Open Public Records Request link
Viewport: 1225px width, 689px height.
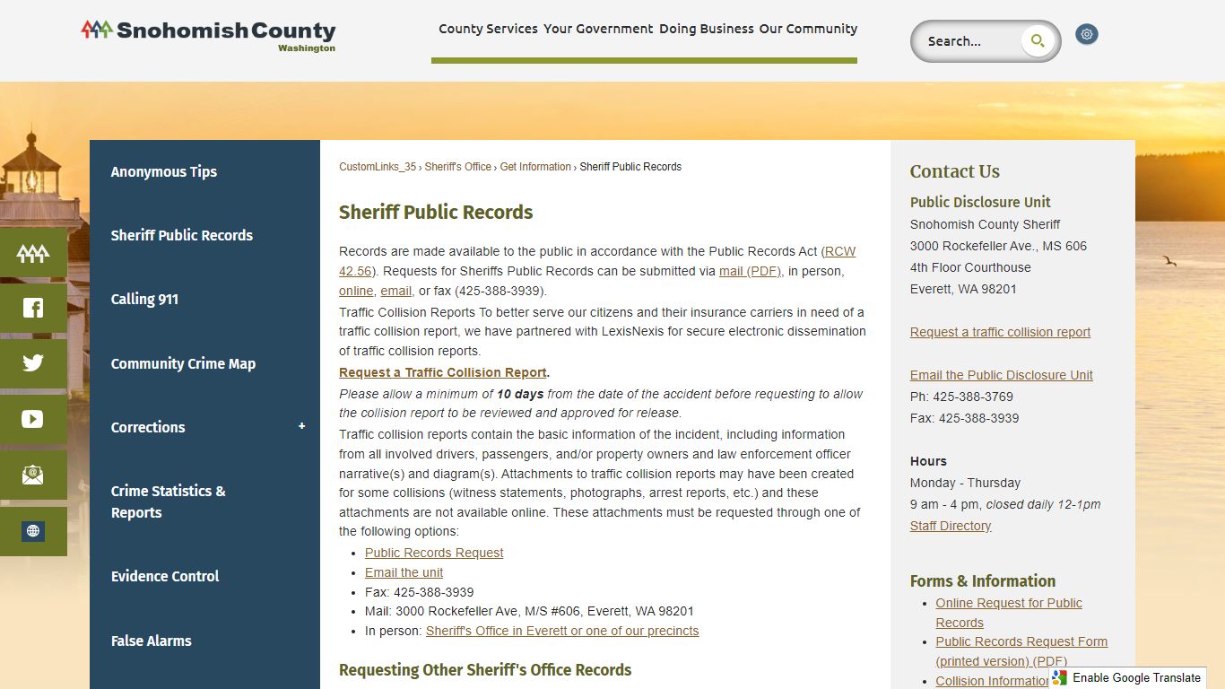click(x=434, y=553)
